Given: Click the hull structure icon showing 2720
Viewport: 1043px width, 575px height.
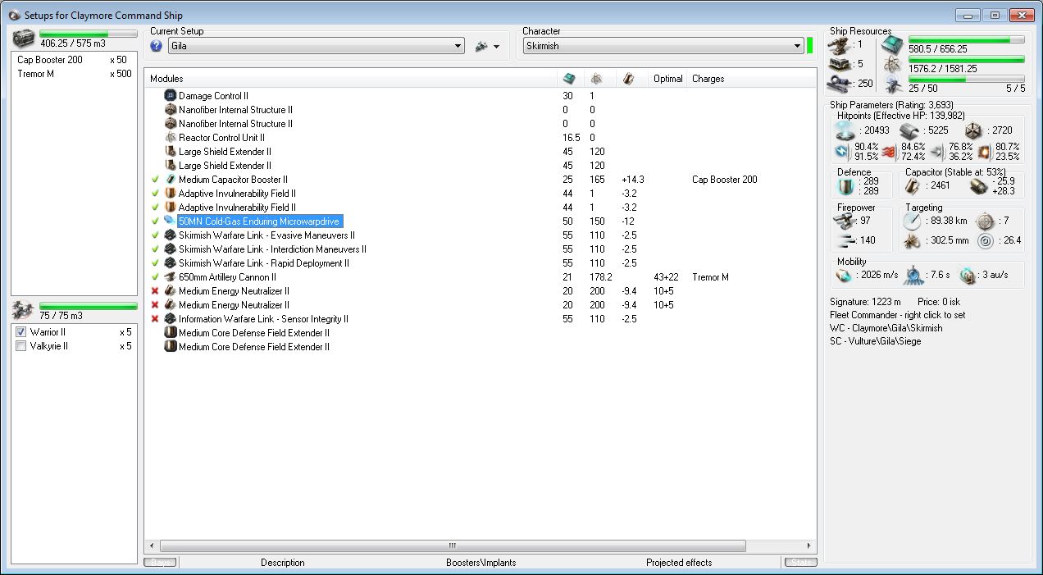Looking at the screenshot, I should [972, 130].
